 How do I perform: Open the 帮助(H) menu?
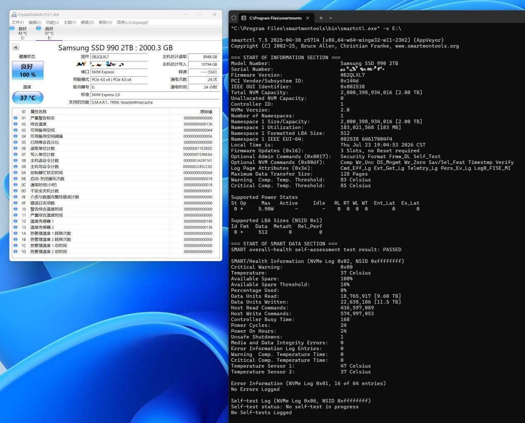(105, 22)
